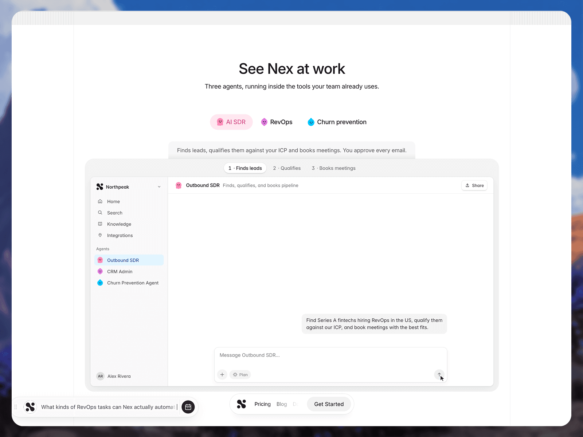
Task: Select step 1 Finds leads
Action: point(245,168)
